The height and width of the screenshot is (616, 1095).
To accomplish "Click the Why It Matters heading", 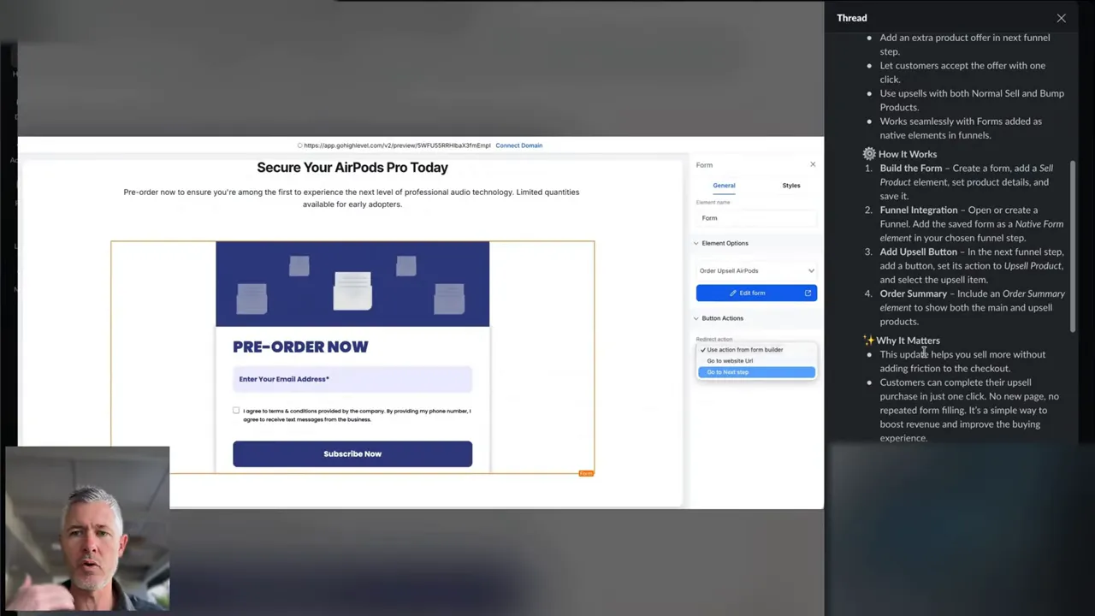I will click(x=908, y=341).
